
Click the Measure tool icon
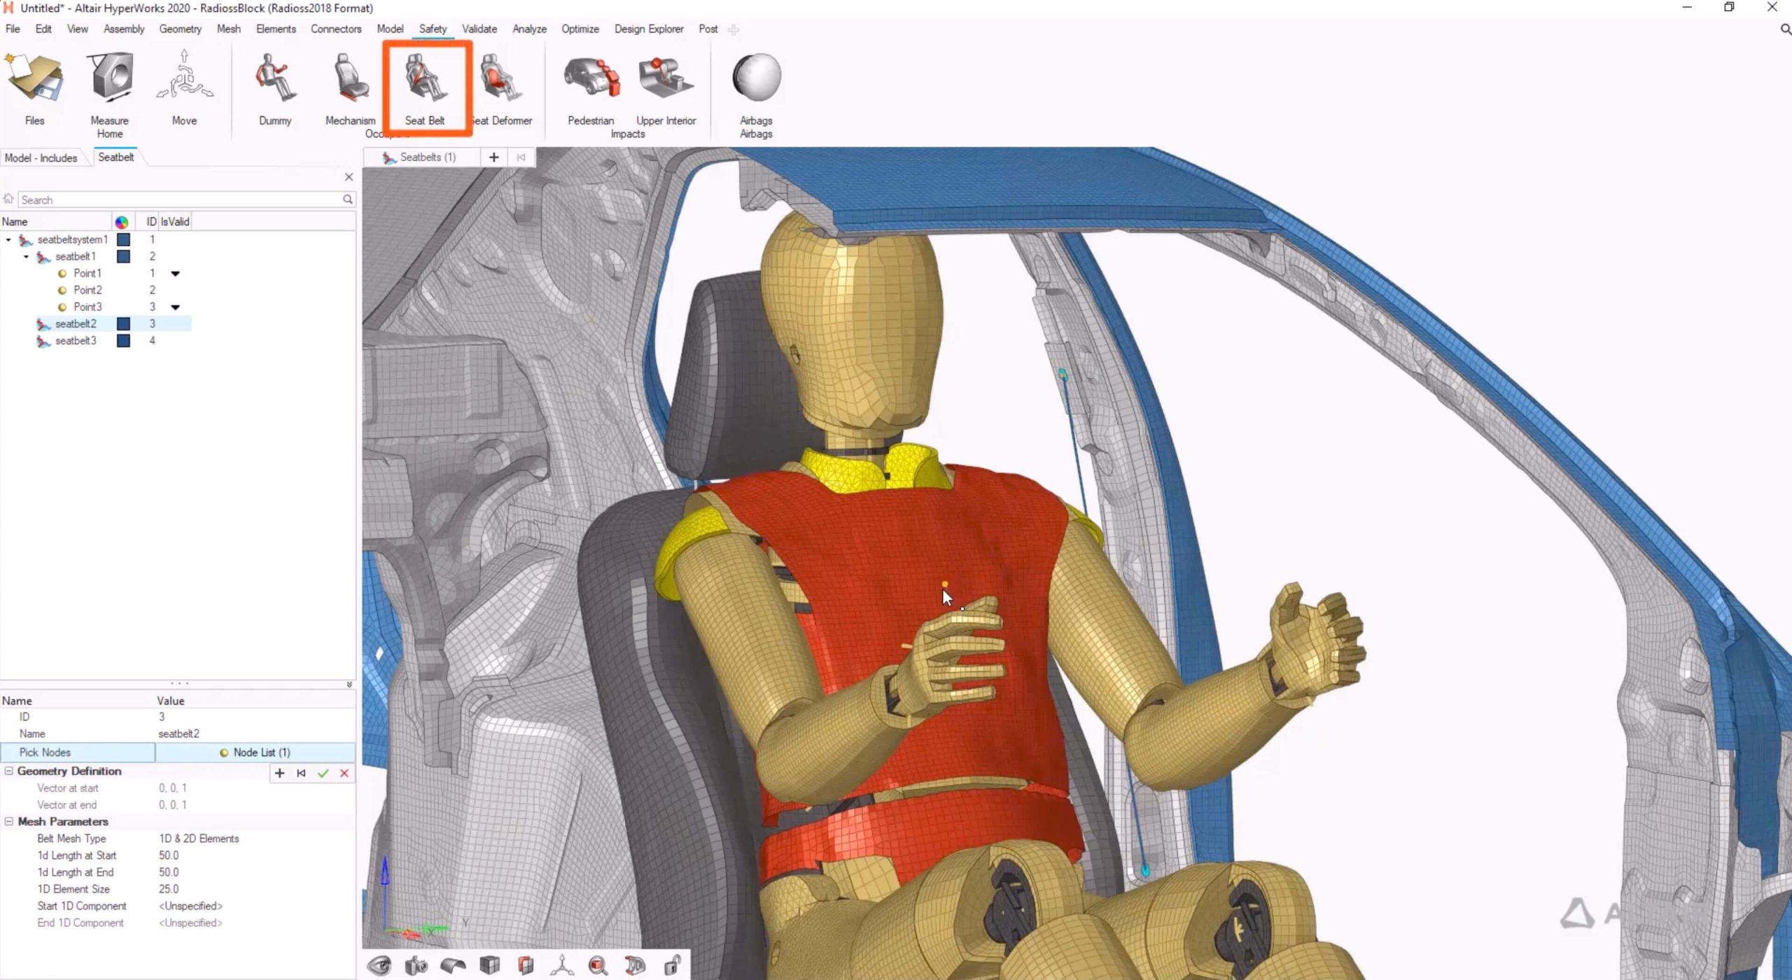pos(110,78)
